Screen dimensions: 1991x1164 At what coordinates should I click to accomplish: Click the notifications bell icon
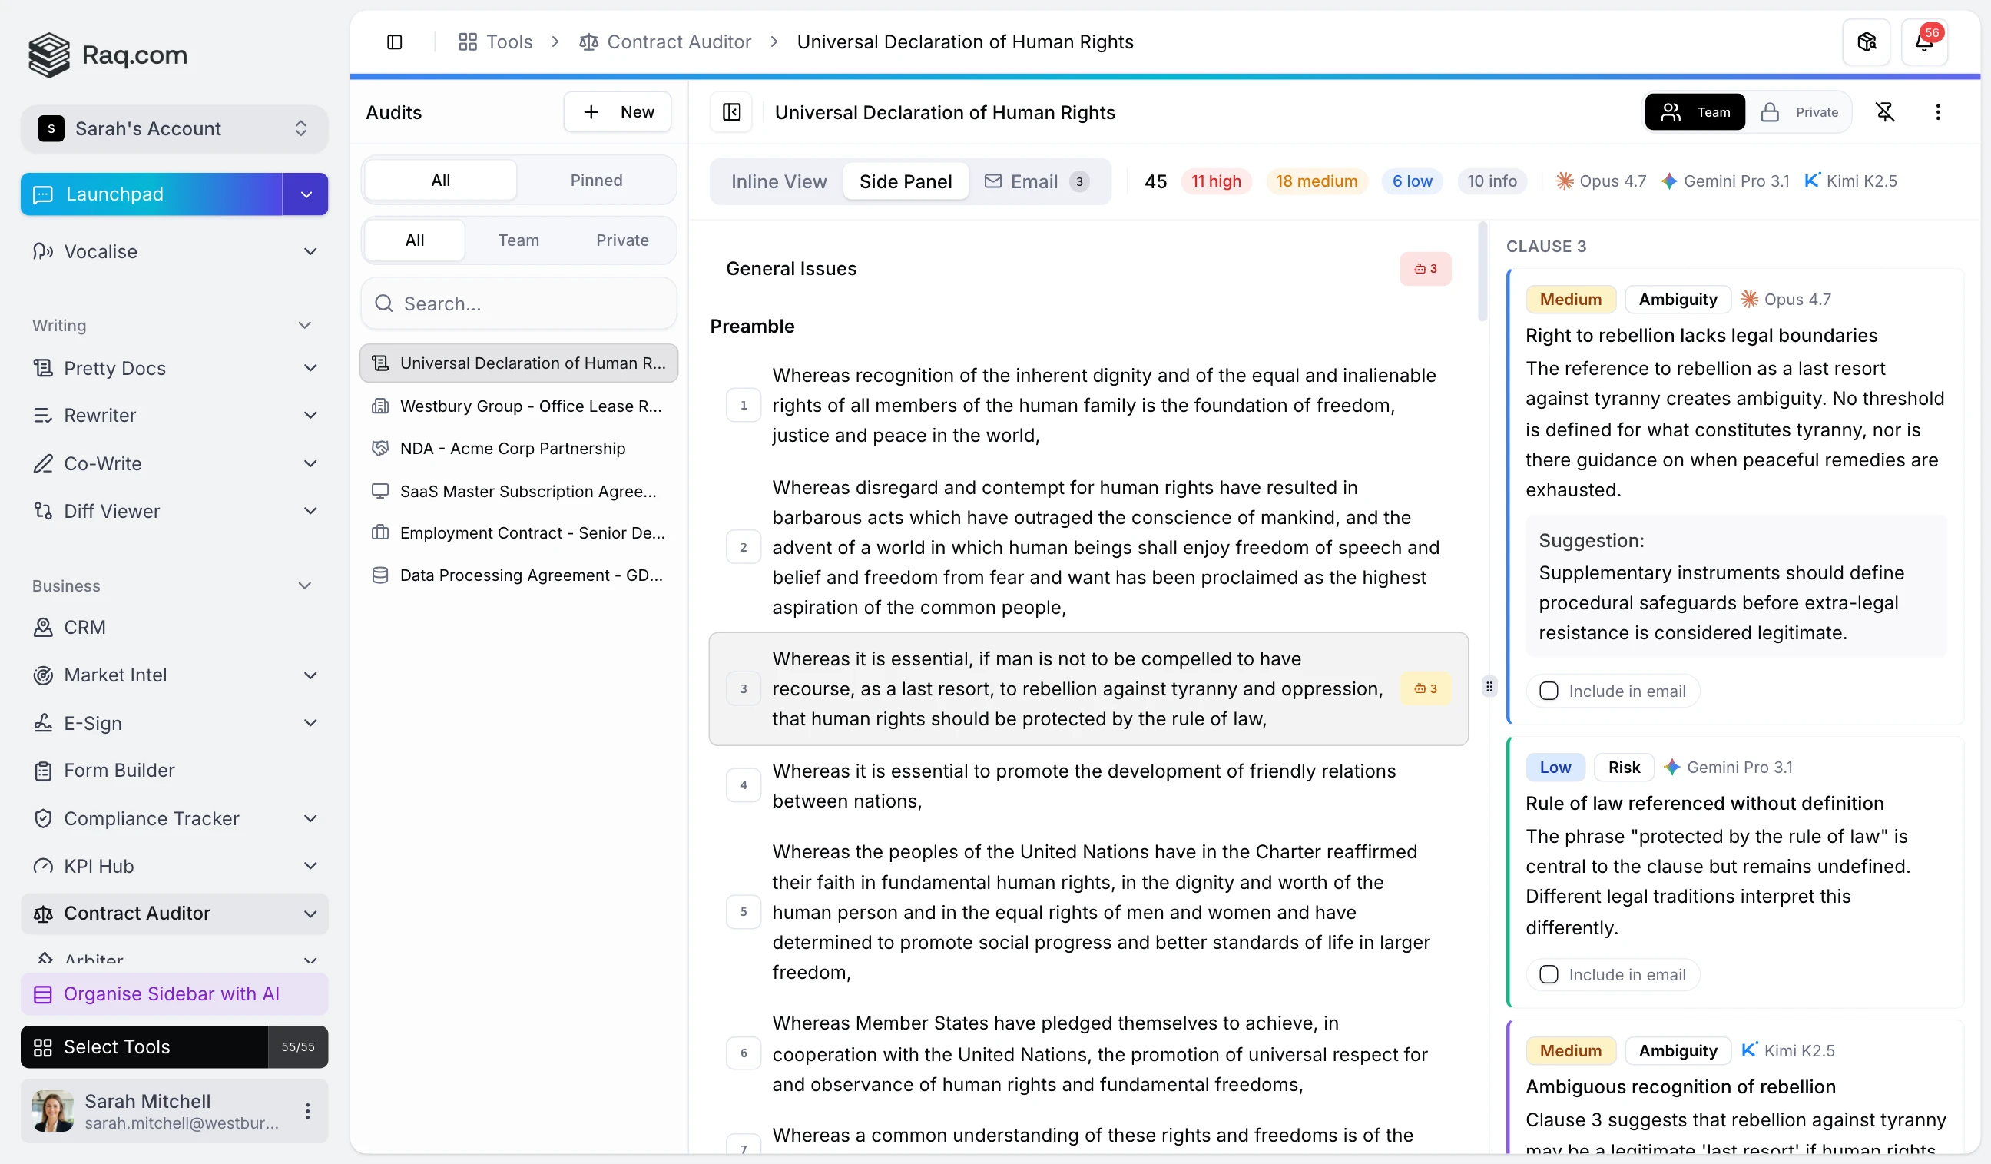coord(1923,42)
